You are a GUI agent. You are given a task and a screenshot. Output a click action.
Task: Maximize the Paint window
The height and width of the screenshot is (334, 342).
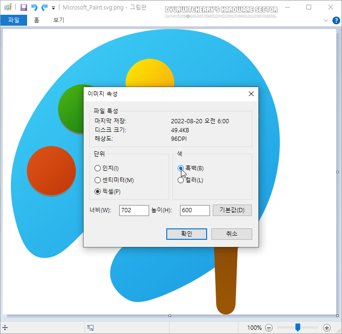coord(309,8)
